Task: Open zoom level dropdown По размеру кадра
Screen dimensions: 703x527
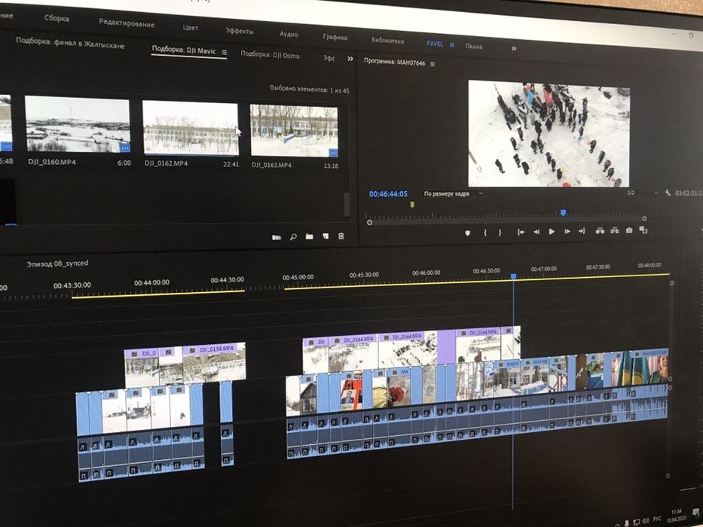Action: pos(454,193)
